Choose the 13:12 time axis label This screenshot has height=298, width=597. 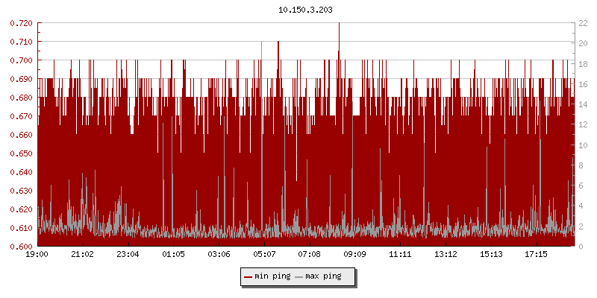[x=446, y=254]
